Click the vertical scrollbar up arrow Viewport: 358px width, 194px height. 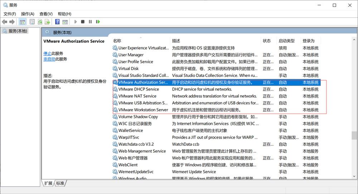tap(354, 40)
